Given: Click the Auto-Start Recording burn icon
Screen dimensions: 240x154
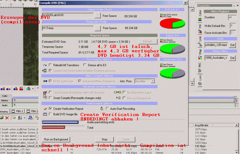Looking at the screenshot, I should pyautogui.click(x=102, y=108).
